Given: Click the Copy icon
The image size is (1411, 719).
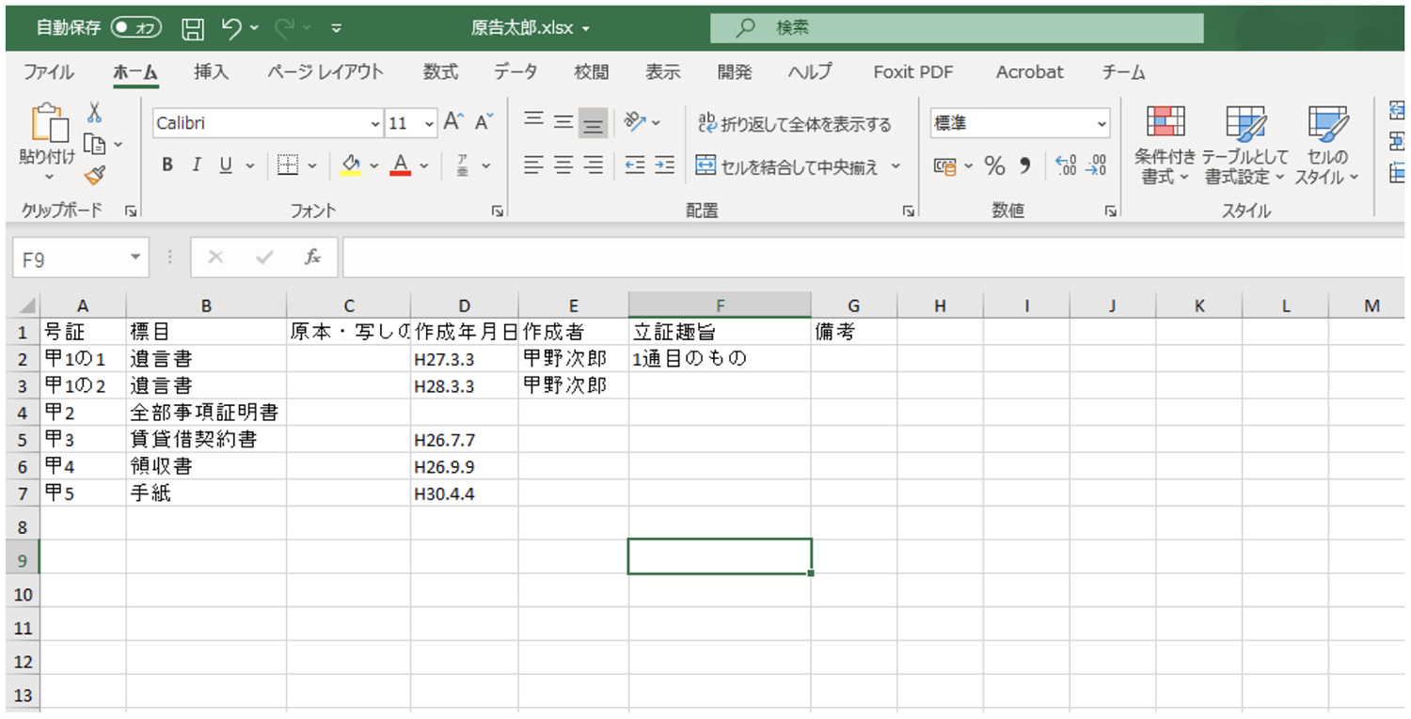Looking at the screenshot, I should point(94,144).
